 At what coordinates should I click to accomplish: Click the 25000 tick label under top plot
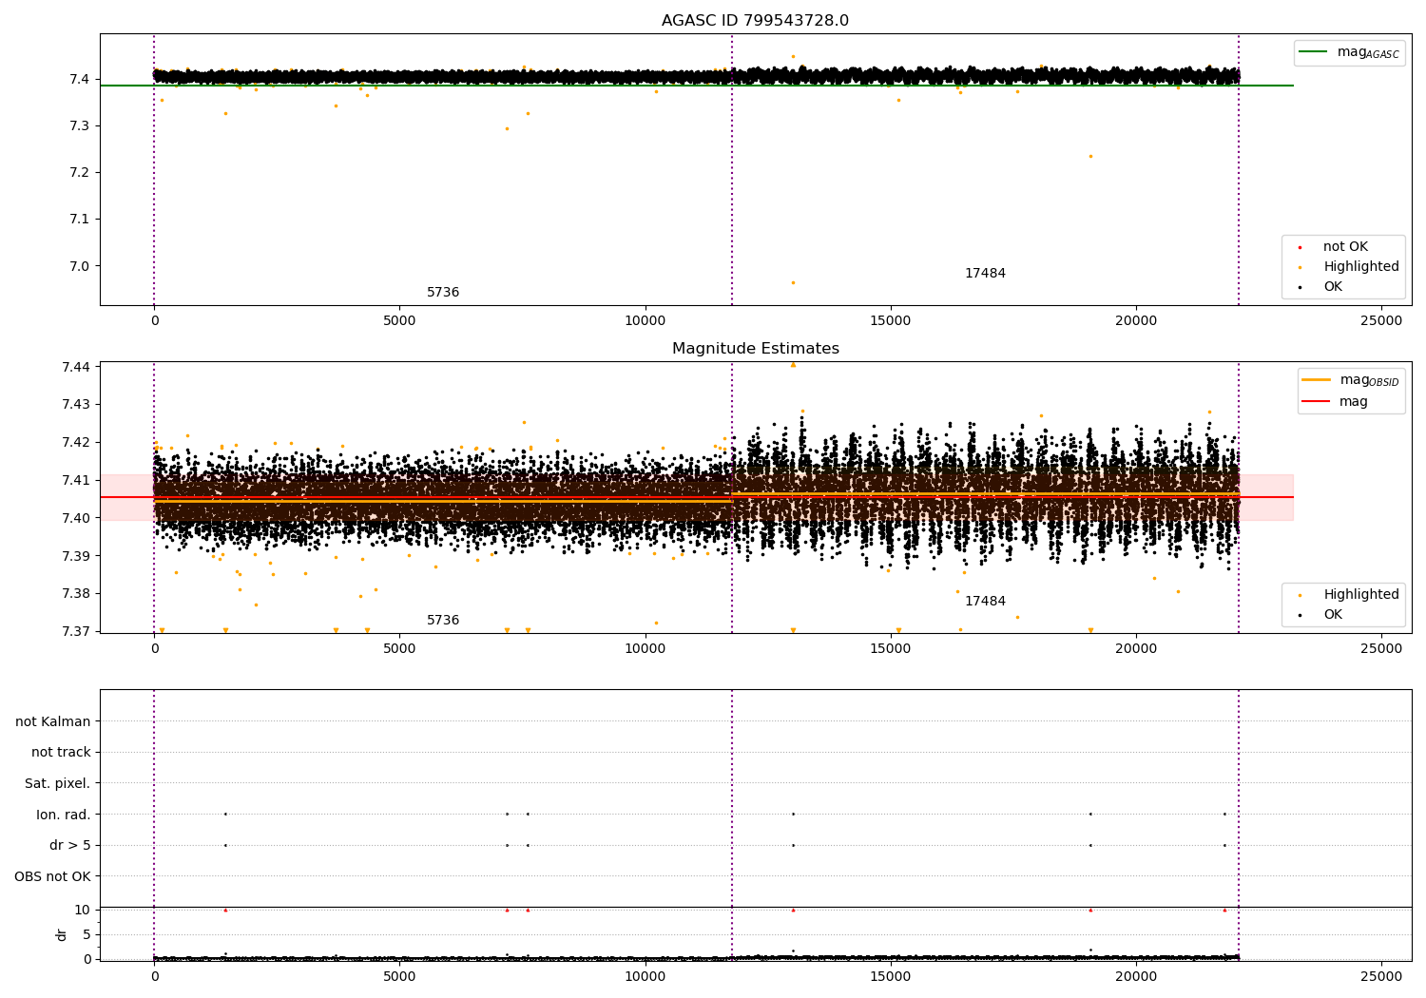coord(1381,321)
